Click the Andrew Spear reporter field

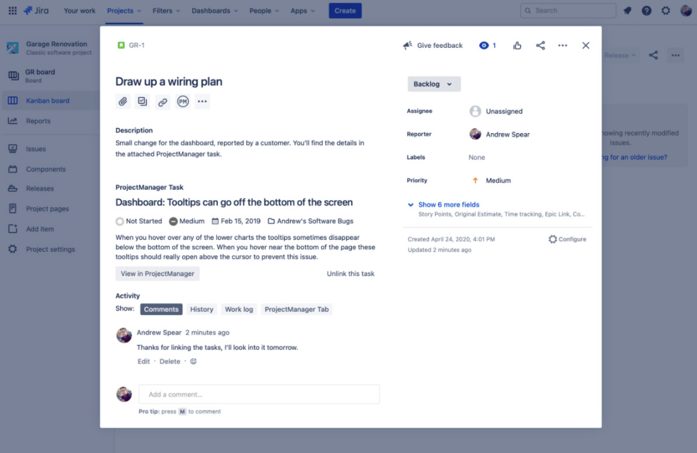[500, 134]
